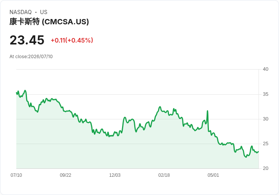The height and width of the screenshot is (195, 279).
Task: Click the chart line's starting point at 07/10
Action: (16, 93)
